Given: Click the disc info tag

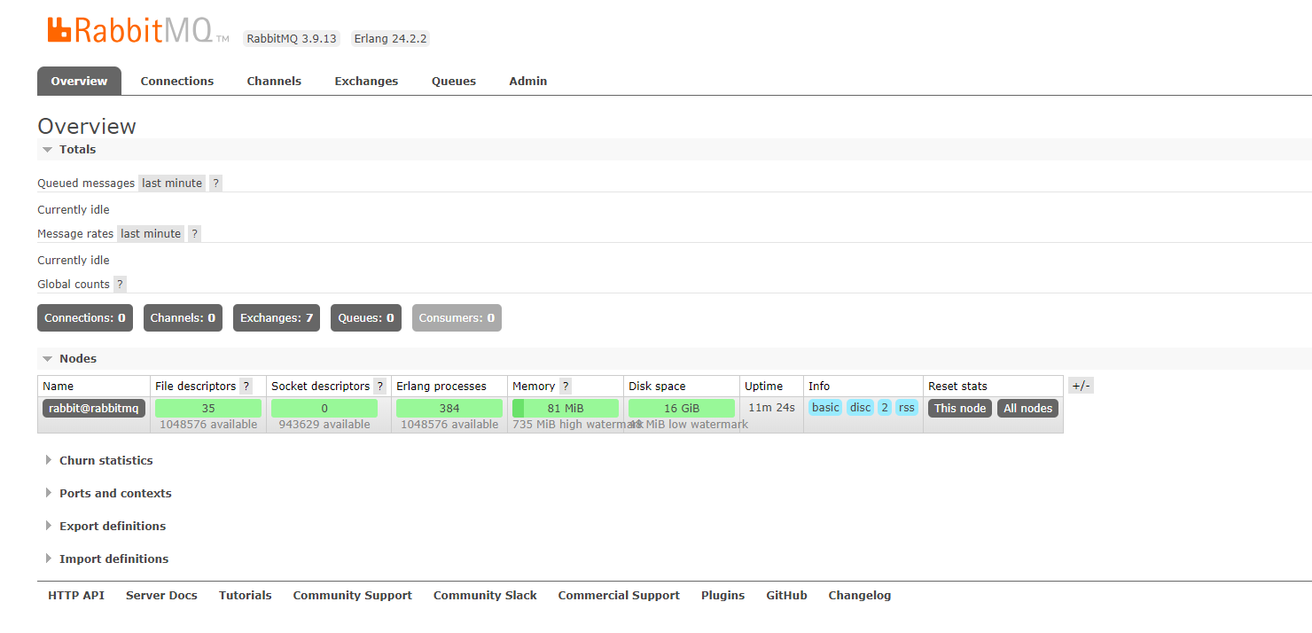Looking at the screenshot, I should 861,408.
